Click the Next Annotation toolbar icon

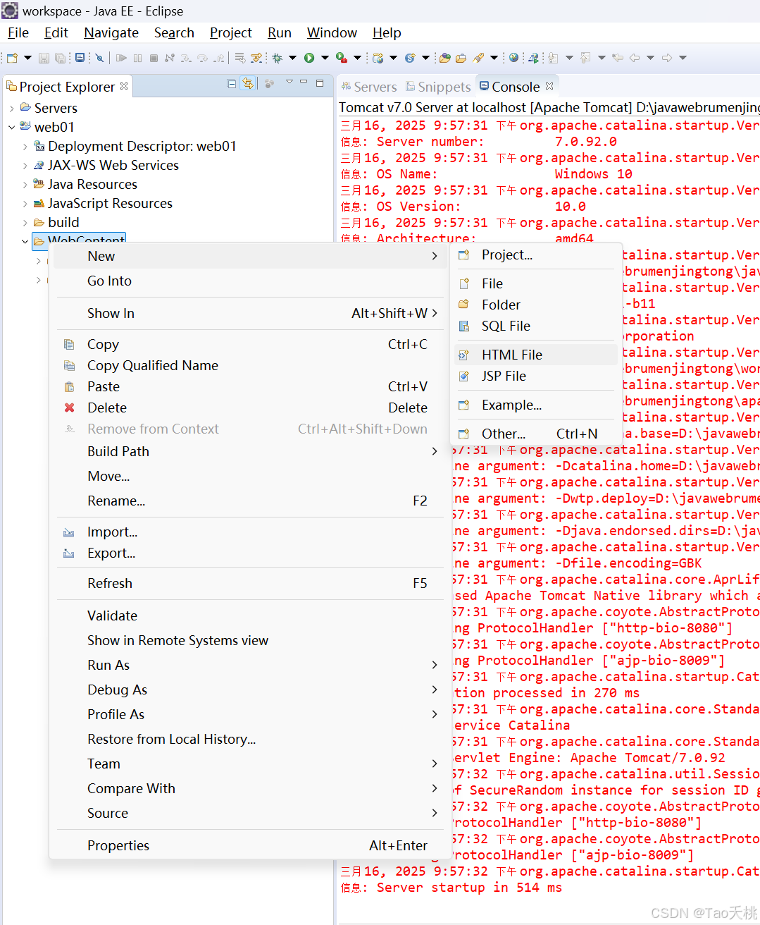[553, 58]
